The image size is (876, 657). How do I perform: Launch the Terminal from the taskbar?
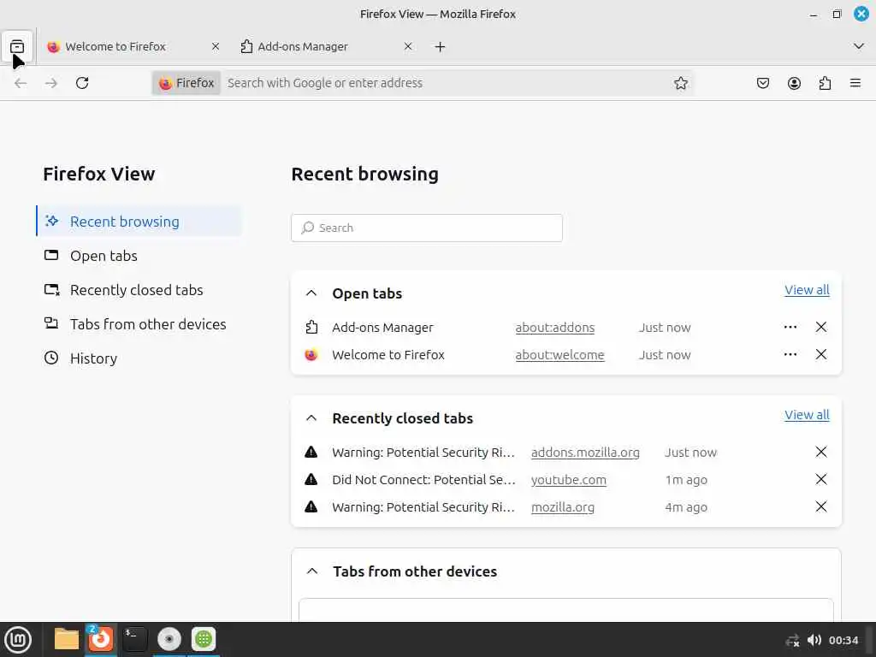(134, 639)
